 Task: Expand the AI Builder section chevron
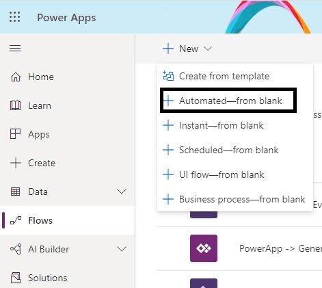point(122,249)
